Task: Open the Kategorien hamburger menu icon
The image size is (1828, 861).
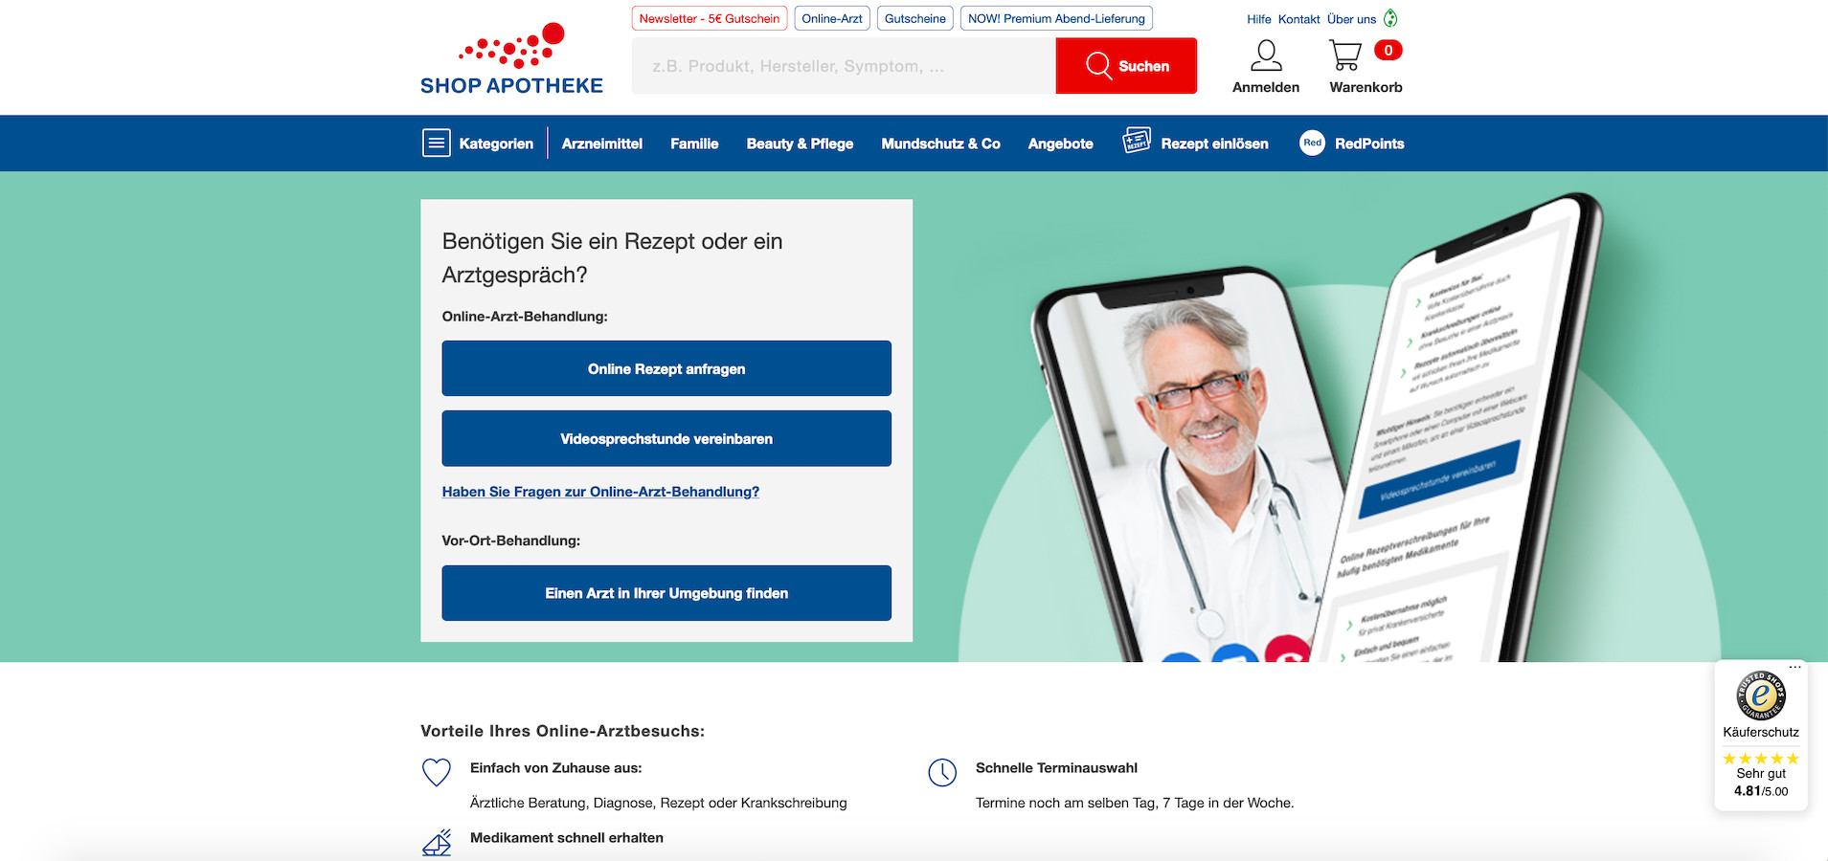Action: 436,143
